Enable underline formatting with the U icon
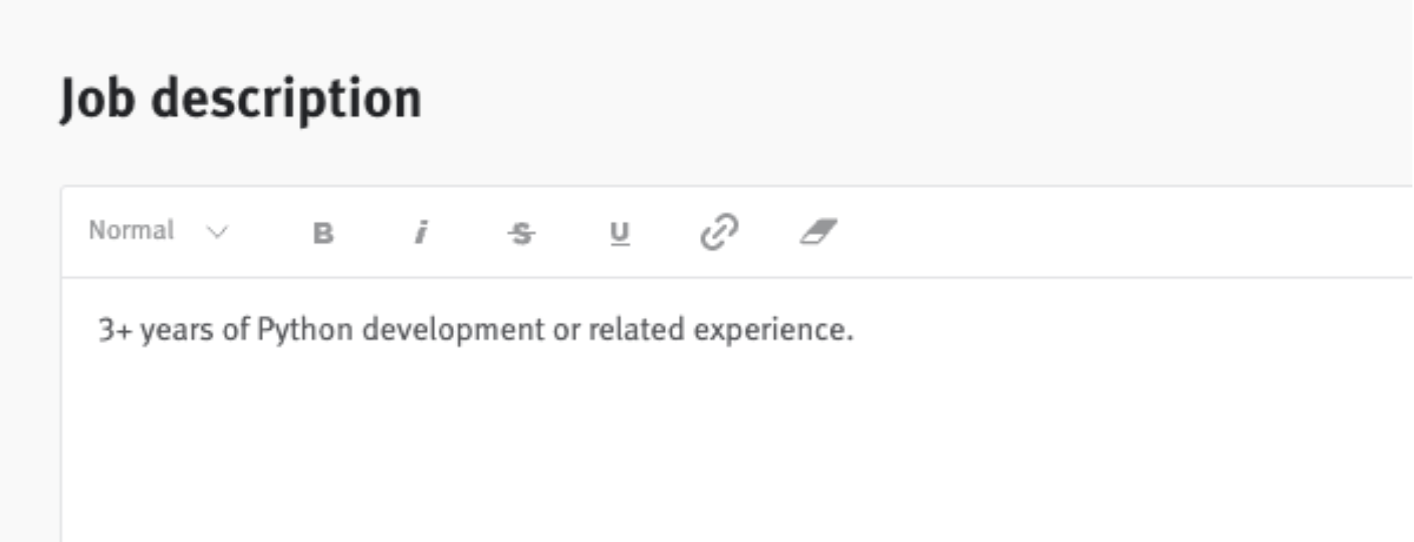1414x542 pixels. (x=619, y=233)
